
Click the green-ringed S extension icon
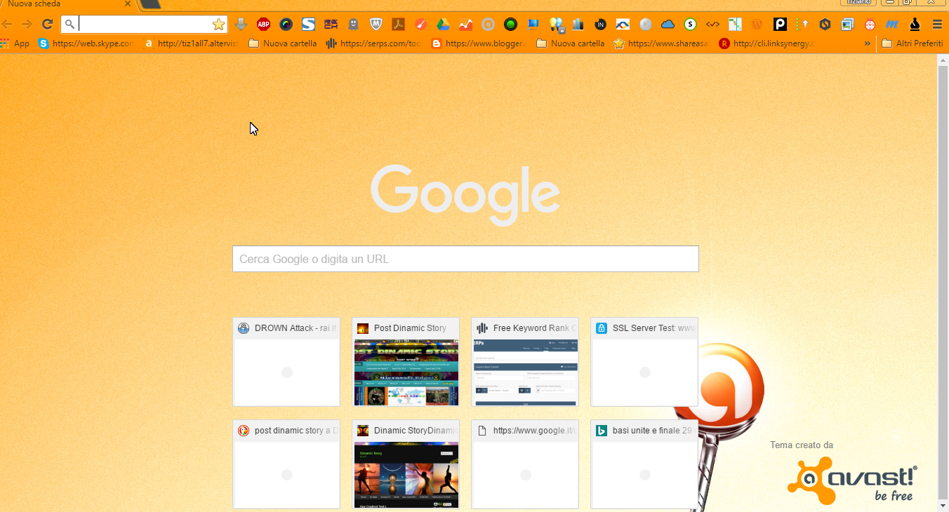click(690, 25)
